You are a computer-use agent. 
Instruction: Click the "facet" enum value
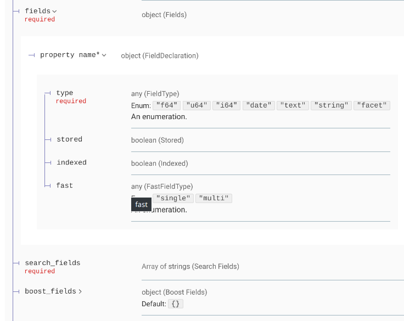(372, 105)
